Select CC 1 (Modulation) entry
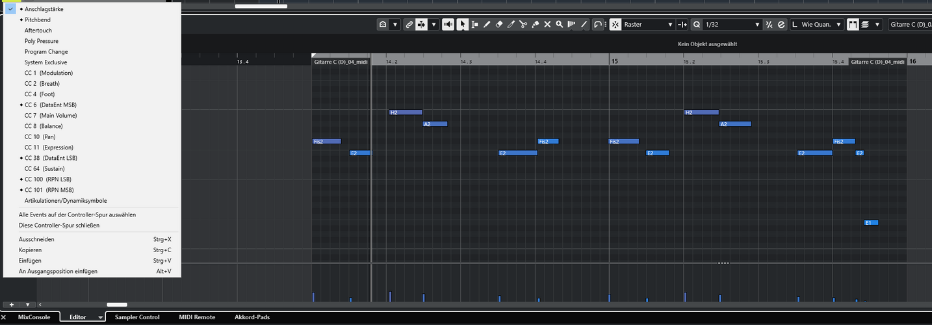The image size is (932, 325). (92, 73)
